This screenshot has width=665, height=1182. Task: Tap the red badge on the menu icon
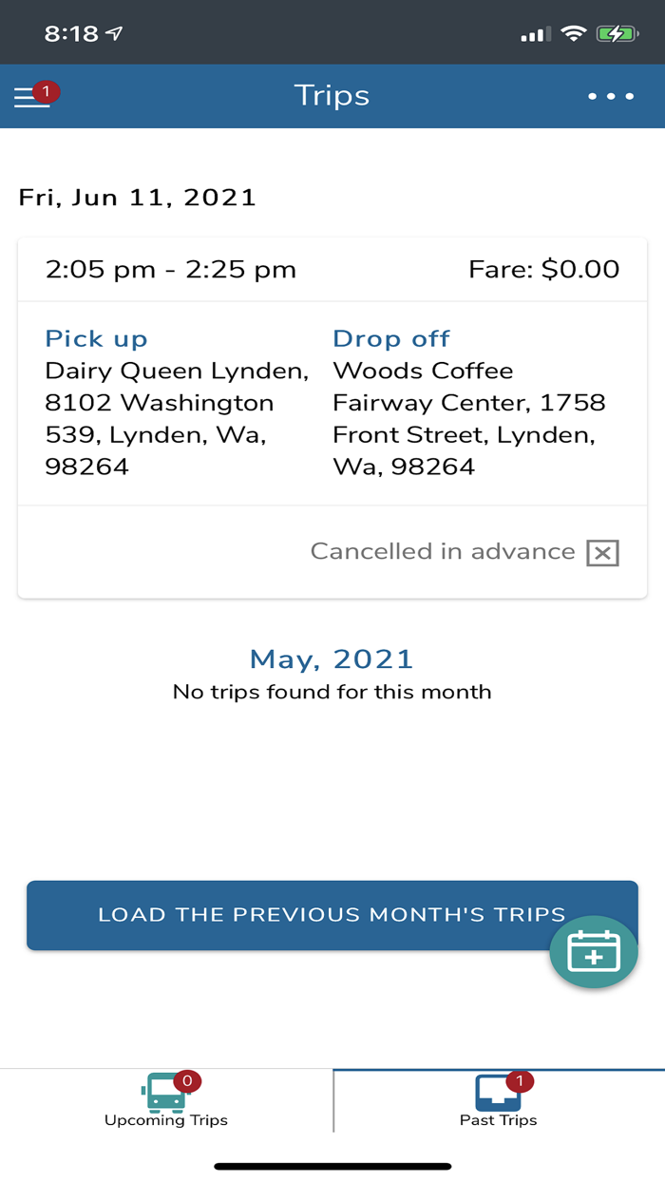tap(46, 92)
